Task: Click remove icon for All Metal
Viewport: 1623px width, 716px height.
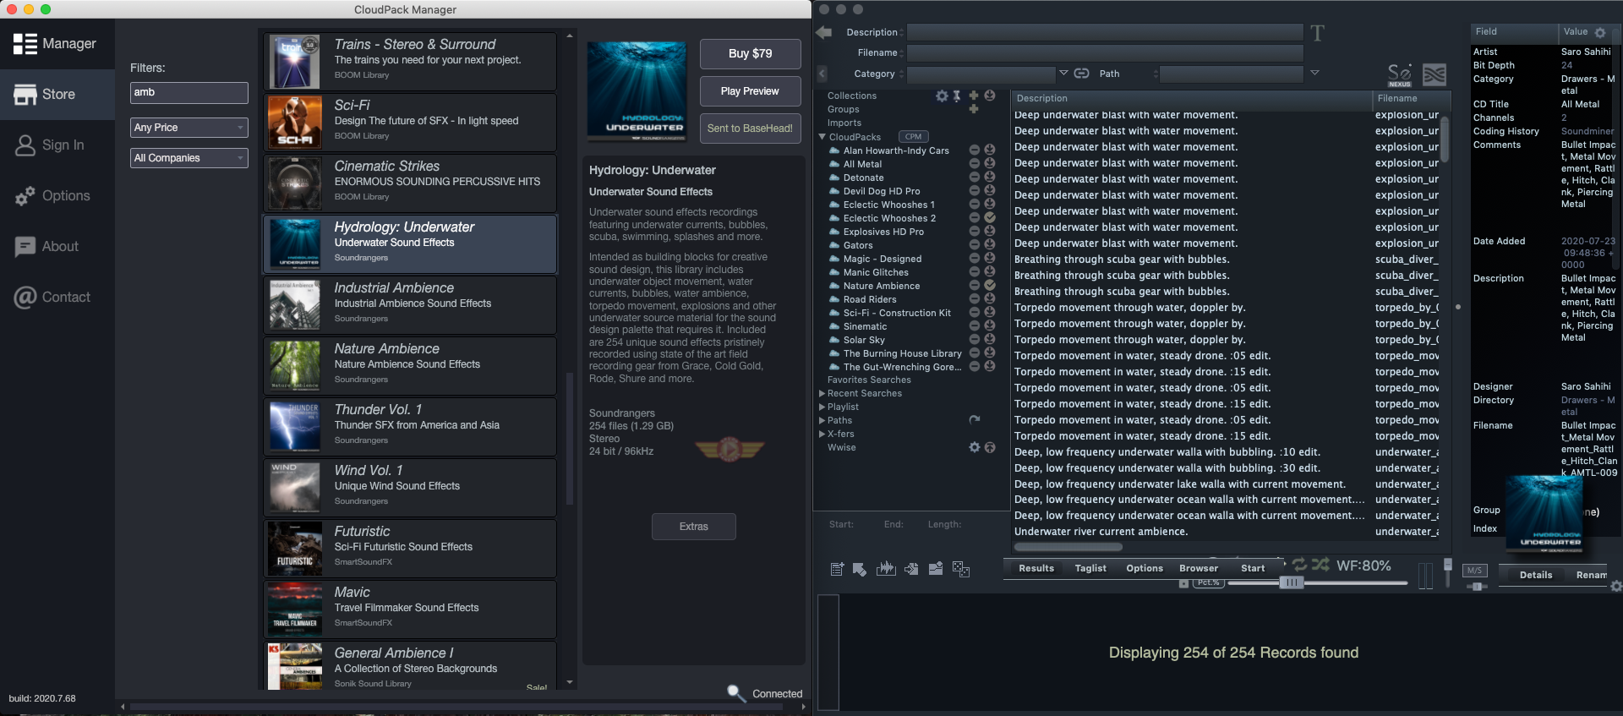Action: [974, 163]
